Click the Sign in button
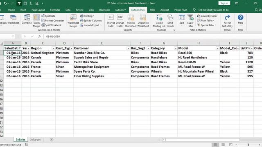 (224, 3)
